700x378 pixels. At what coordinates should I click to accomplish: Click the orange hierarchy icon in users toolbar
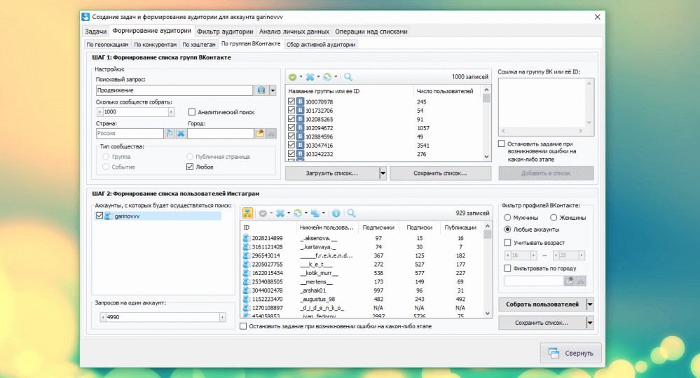tap(247, 213)
